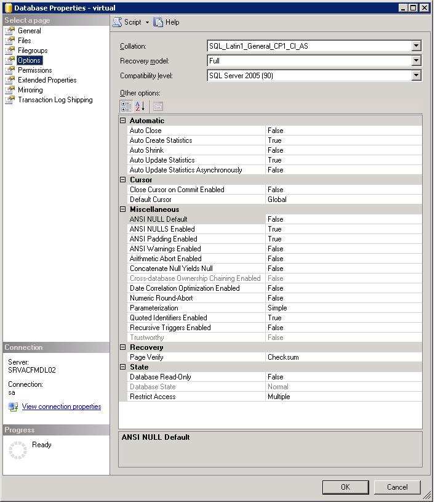Select Date Correlation Optimization Enabled row
The height and width of the screenshot is (502, 443).
click(x=275, y=288)
